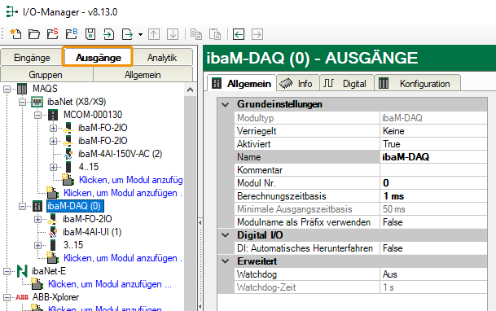Collapse the Grundeinstellungen section
The height and width of the screenshot is (311, 496).
click(226, 104)
